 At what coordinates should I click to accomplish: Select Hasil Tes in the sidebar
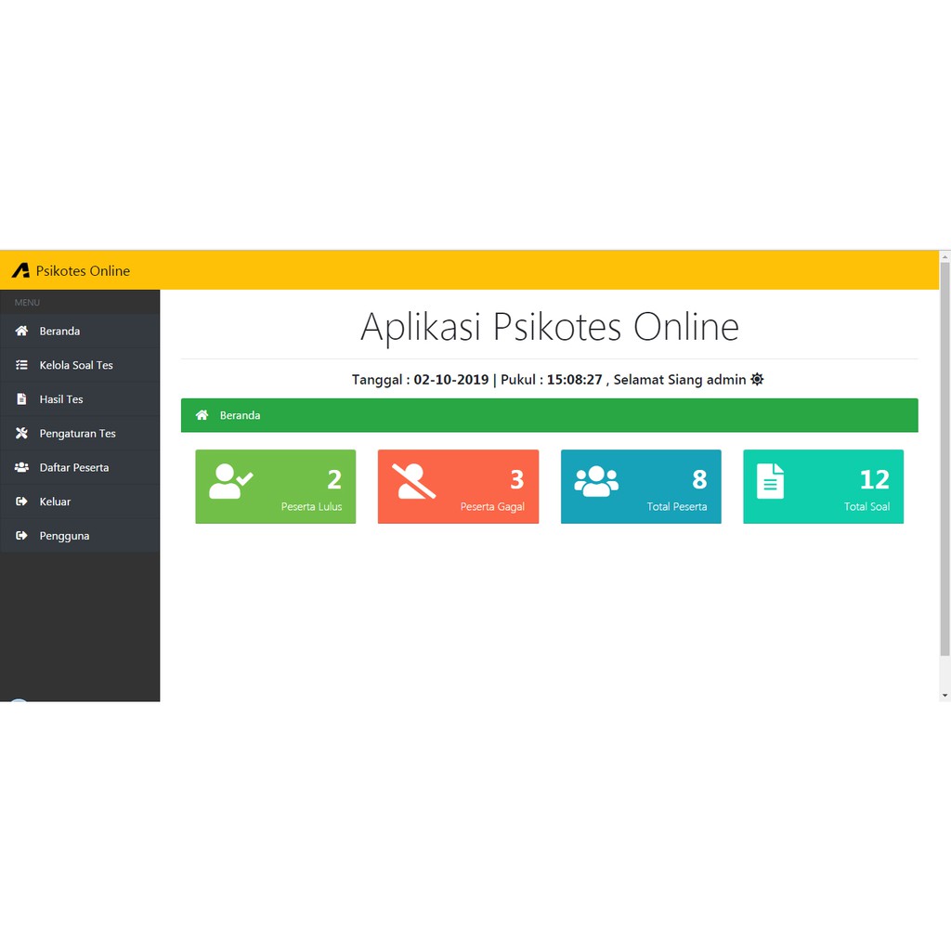pyautogui.click(x=61, y=399)
